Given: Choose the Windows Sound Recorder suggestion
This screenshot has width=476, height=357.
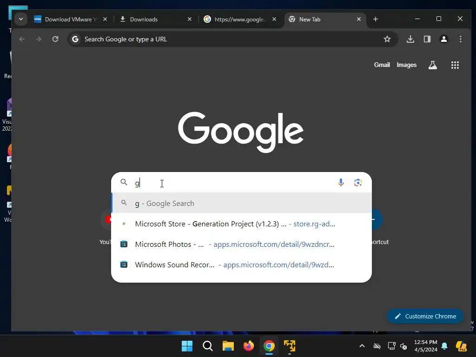Looking at the screenshot, I should 241,264.
